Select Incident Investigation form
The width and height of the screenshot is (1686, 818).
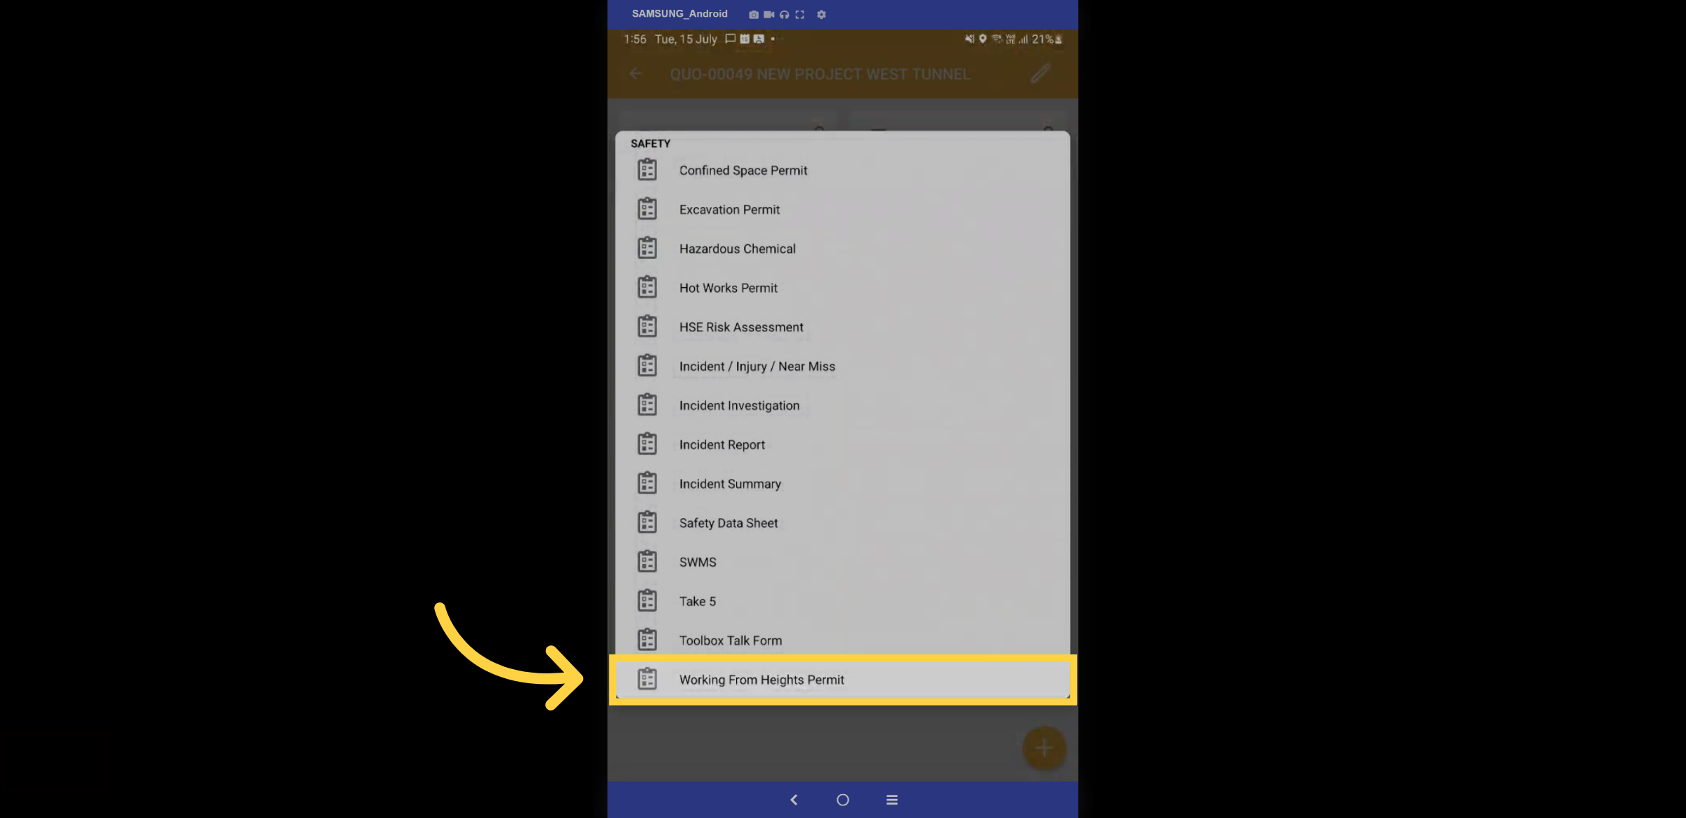point(842,406)
